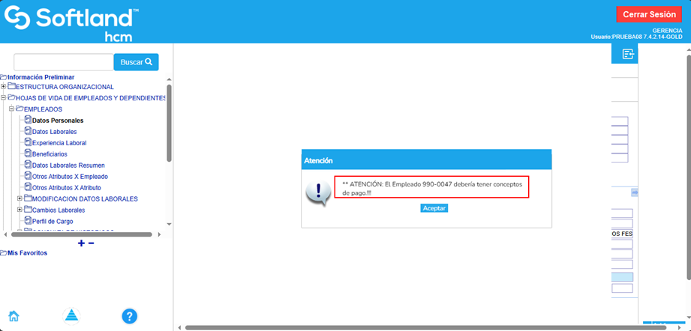Expand the Cambios Laborales tree node
The width and height of the screenshot is (691, 331).
click(x=20, y=210)
